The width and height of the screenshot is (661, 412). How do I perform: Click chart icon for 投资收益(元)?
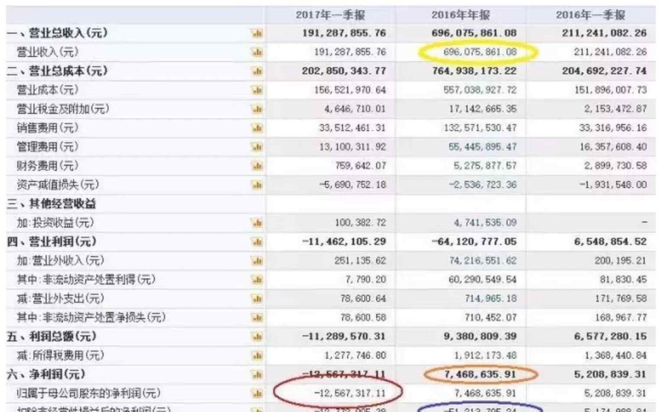tap(257, 223)
